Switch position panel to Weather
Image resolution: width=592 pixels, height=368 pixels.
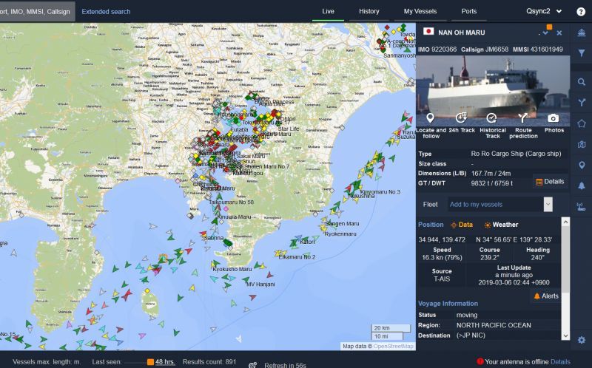click(501, 225)
